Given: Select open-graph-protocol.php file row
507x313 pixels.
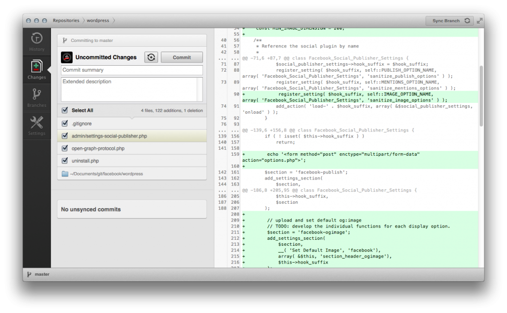Looking at the screenshot, I should pos(132,148).
